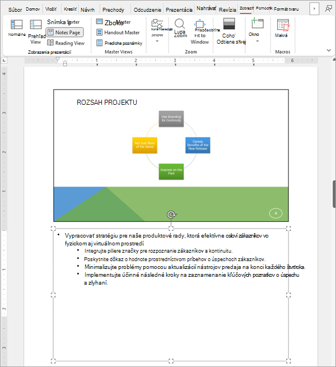The height and width of the screenshot is (367, 336).
Task: Collapse the ribbon with the chevron
Action: (329, 50)
